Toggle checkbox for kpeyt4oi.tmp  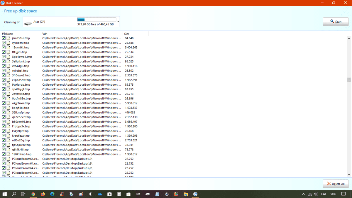click(x=4, y=108)
